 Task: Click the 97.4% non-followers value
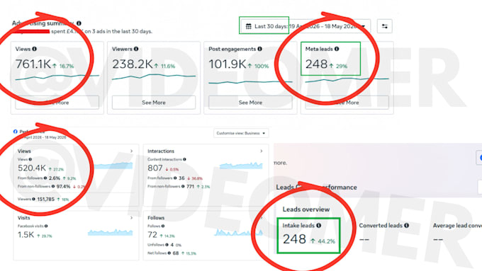(63, 186)
